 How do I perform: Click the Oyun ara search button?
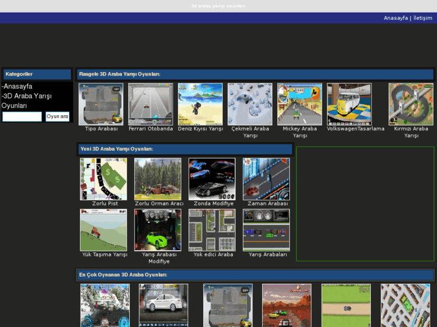pos(57,116)
